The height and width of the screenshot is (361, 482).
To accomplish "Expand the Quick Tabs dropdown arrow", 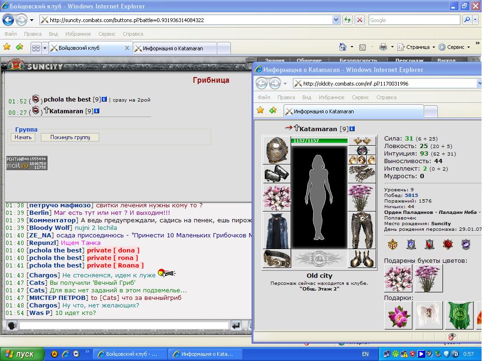I will pyautogui.click(x=45, y=48).
